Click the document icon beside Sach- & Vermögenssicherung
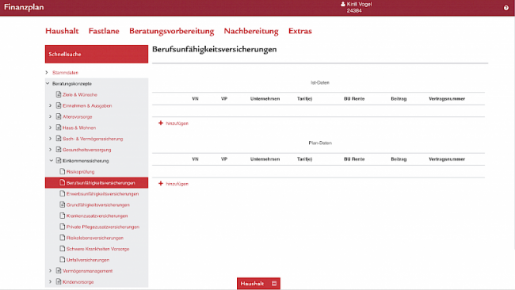515x290 pixels. click(59, 139)
